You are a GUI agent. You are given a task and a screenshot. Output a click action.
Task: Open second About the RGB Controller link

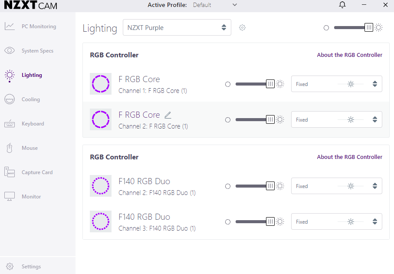tap(350, 157)
